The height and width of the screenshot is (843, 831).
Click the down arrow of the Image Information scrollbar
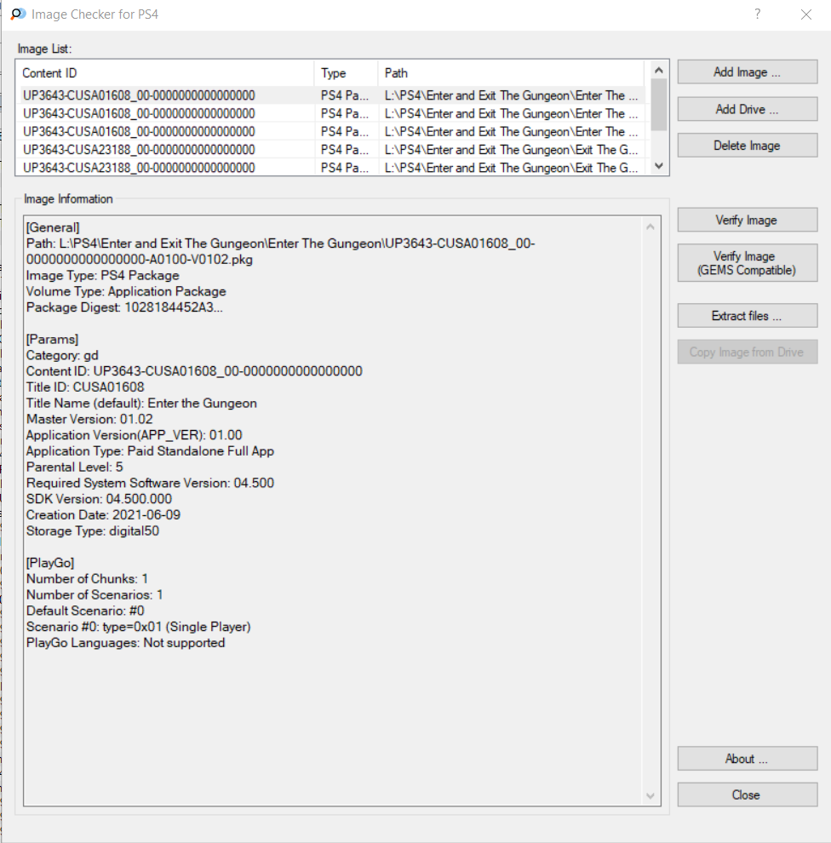650,795
